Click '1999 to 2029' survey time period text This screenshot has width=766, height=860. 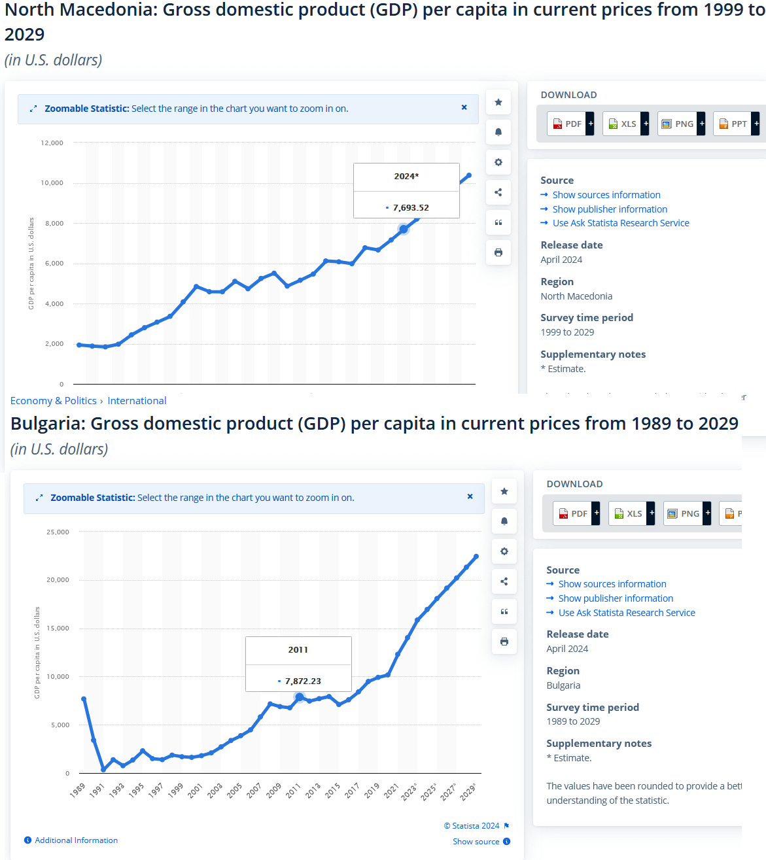(567, 332)
